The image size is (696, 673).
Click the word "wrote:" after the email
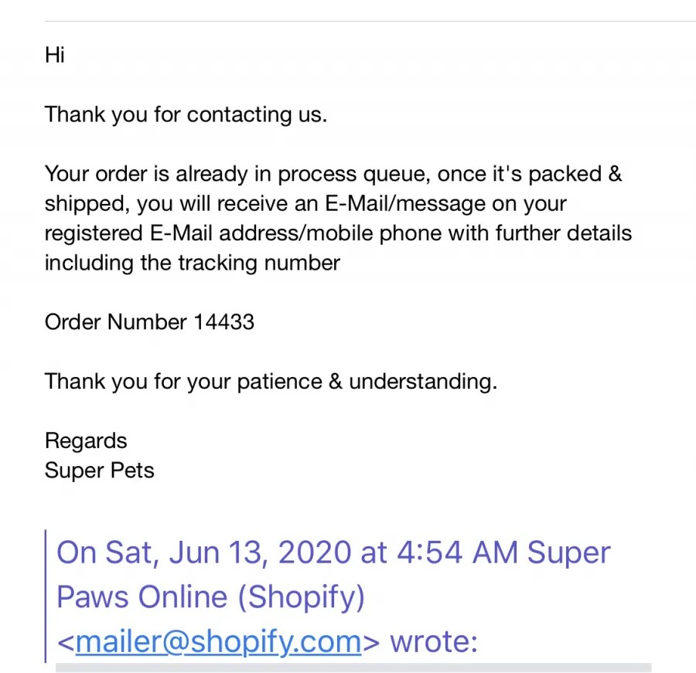click(x=434, y=641)
